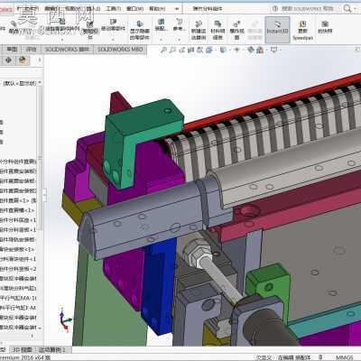The width and height of the screenshot is (361, 361).
Task: Click the MMGS unit system in status bar
Action: 345,357
